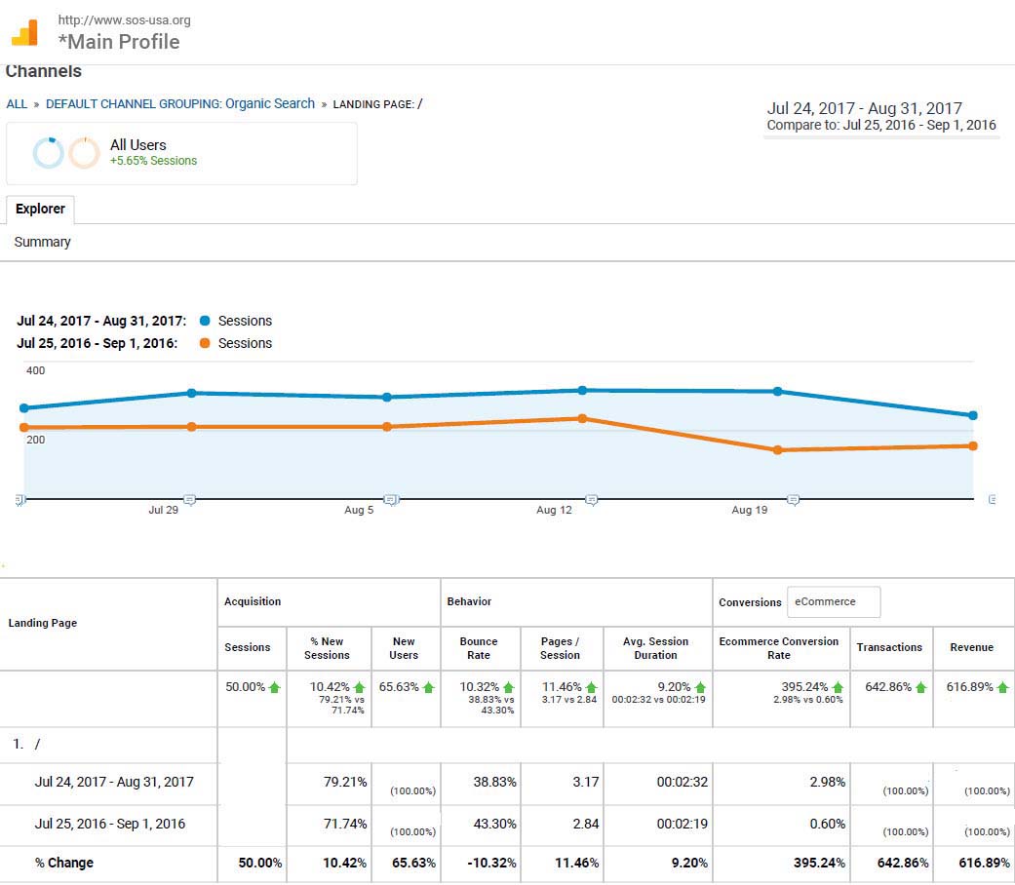Open the eCommerce conversions dropdown
The width and height of the screenshot is (1015, 885).
tap(833, 602)
